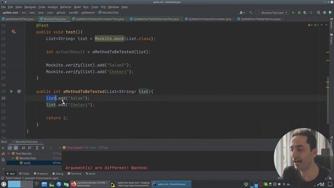Switch to IntelliJ qafele_omr taskbar window
The width and height of the screenshot is (334, 188).
point(171,184)
